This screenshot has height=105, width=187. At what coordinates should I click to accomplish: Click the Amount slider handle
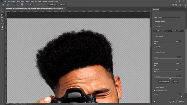point(182,96)
